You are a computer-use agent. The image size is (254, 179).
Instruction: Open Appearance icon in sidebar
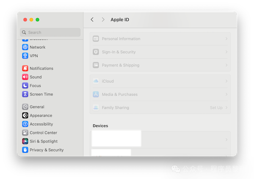[25, 115]
